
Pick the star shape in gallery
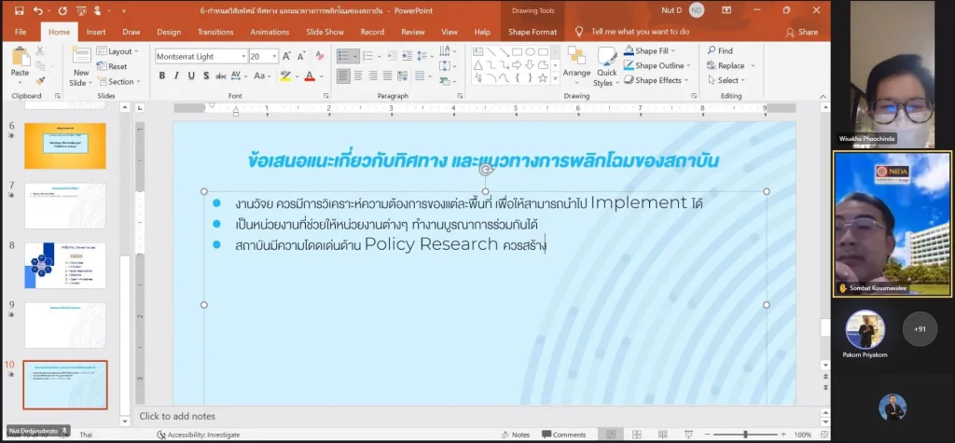tap(542, 78)
